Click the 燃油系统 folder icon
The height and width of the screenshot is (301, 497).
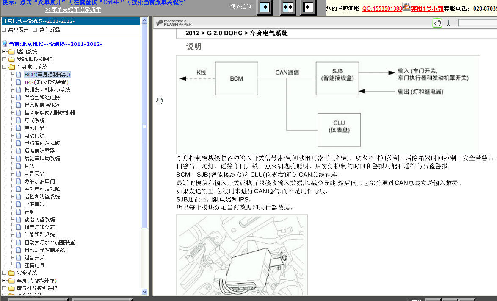pyautogui.click(x=12, y=52)
